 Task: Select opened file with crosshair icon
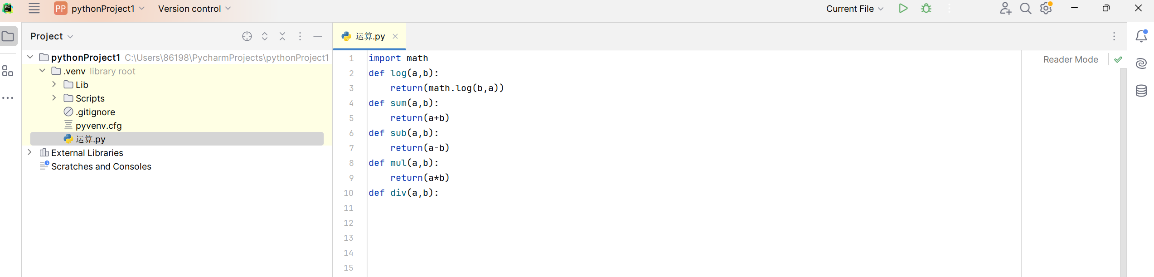tap(247, 36)
